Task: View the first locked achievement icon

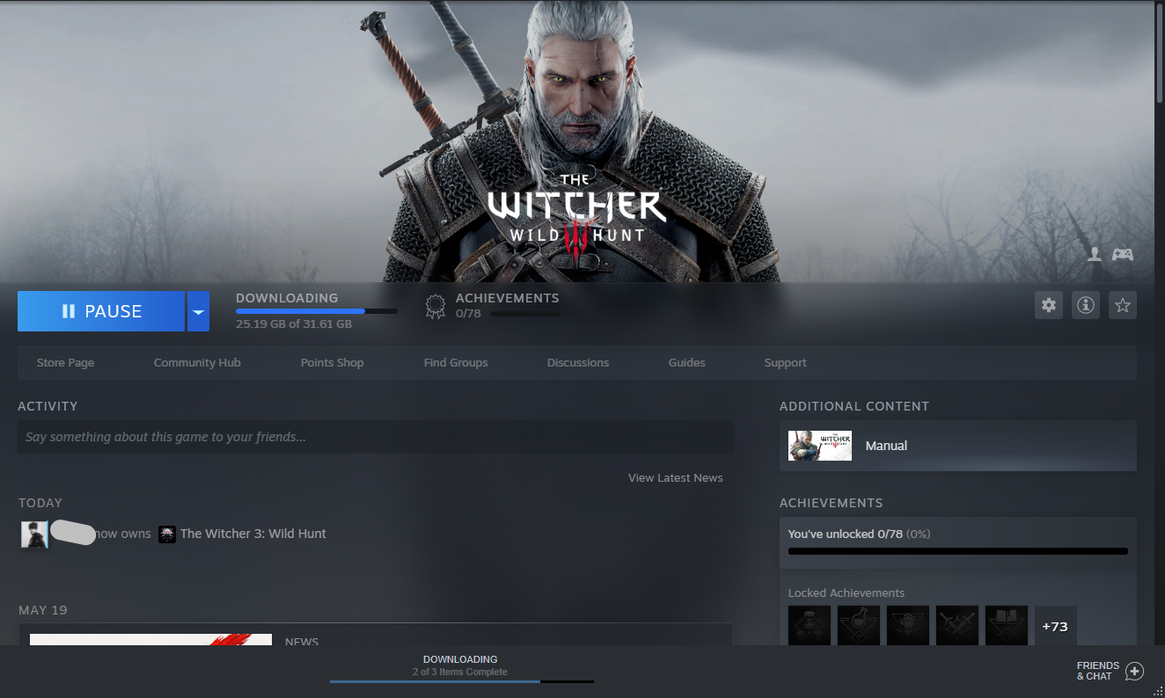Action: (810, 626)
